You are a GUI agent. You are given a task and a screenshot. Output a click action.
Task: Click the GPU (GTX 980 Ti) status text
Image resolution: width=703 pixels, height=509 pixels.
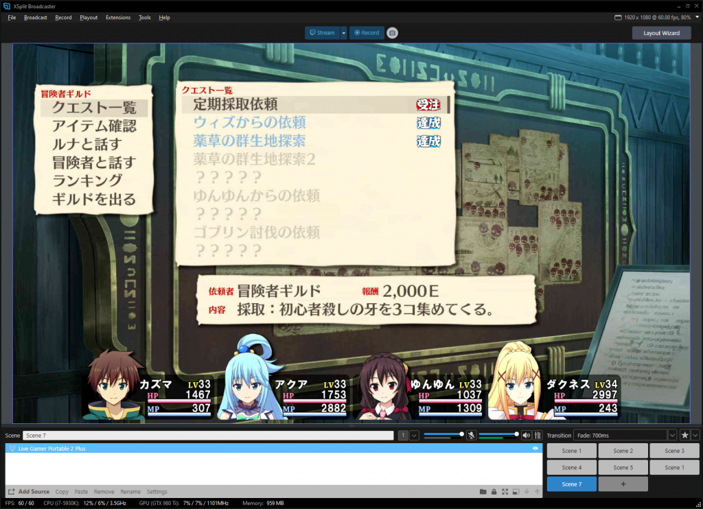tap(184, 504)
